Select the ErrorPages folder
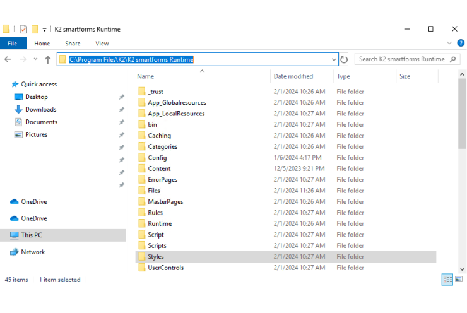 163,180
